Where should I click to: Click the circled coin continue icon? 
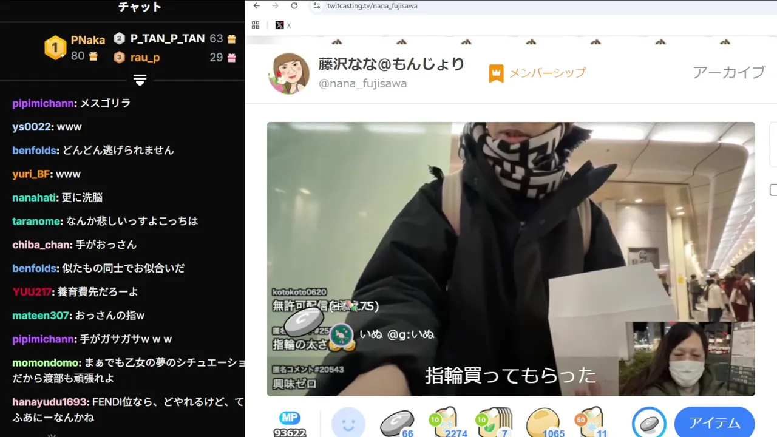coord(649,422)
